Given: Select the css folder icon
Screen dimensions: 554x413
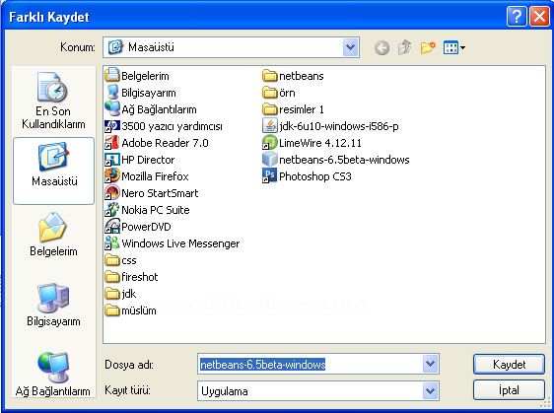Looking at the screenshot, I should (x=112, y=260).
